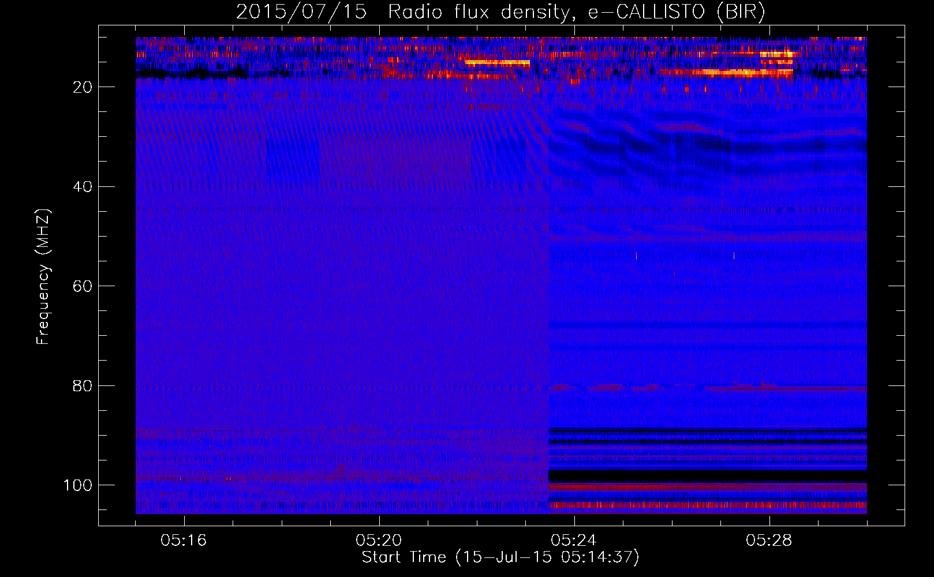
Task: Click the Frequency (MHZ) axis label
Action: pyautogui.click(x=43, y=276)
